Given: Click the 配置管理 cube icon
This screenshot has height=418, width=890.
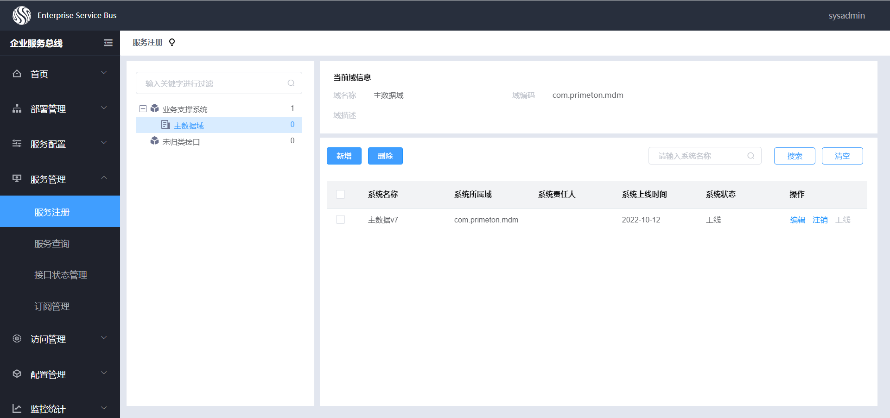Looking at the screenshot, I should point(17,374).
